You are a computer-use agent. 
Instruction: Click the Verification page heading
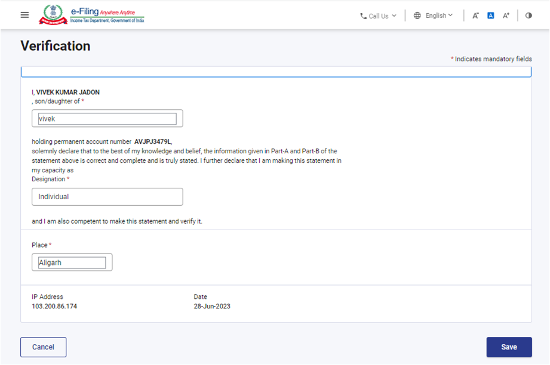coord(56,46)
